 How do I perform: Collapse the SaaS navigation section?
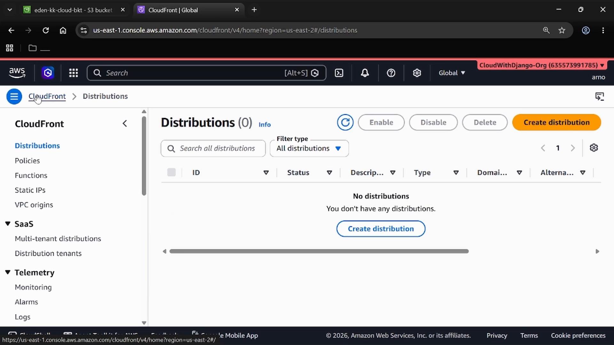tap(8, 224)
